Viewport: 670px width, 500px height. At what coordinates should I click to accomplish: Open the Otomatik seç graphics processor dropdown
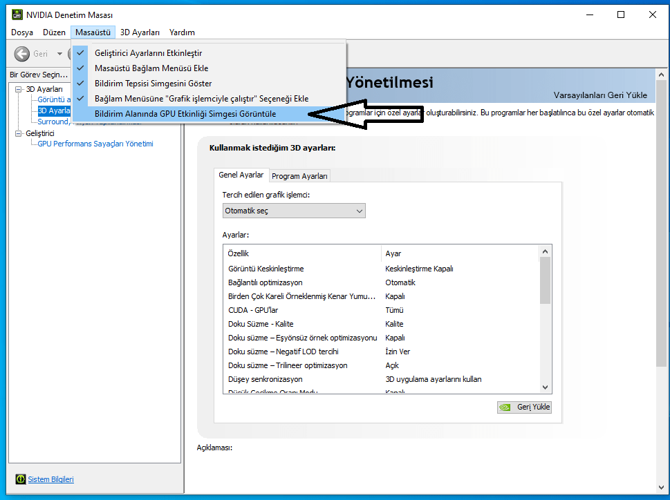(294, 211)
